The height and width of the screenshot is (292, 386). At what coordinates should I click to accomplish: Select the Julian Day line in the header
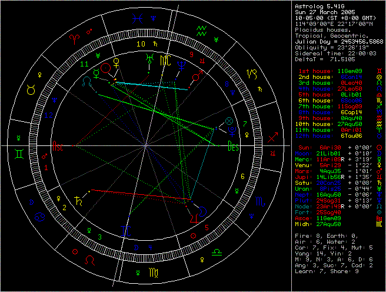click(x=337, y=41)
